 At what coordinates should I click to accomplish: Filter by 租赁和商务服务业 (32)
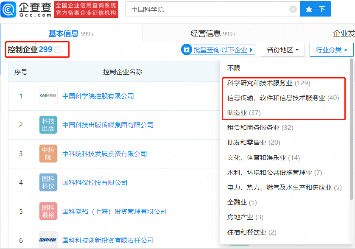(260, 128)
